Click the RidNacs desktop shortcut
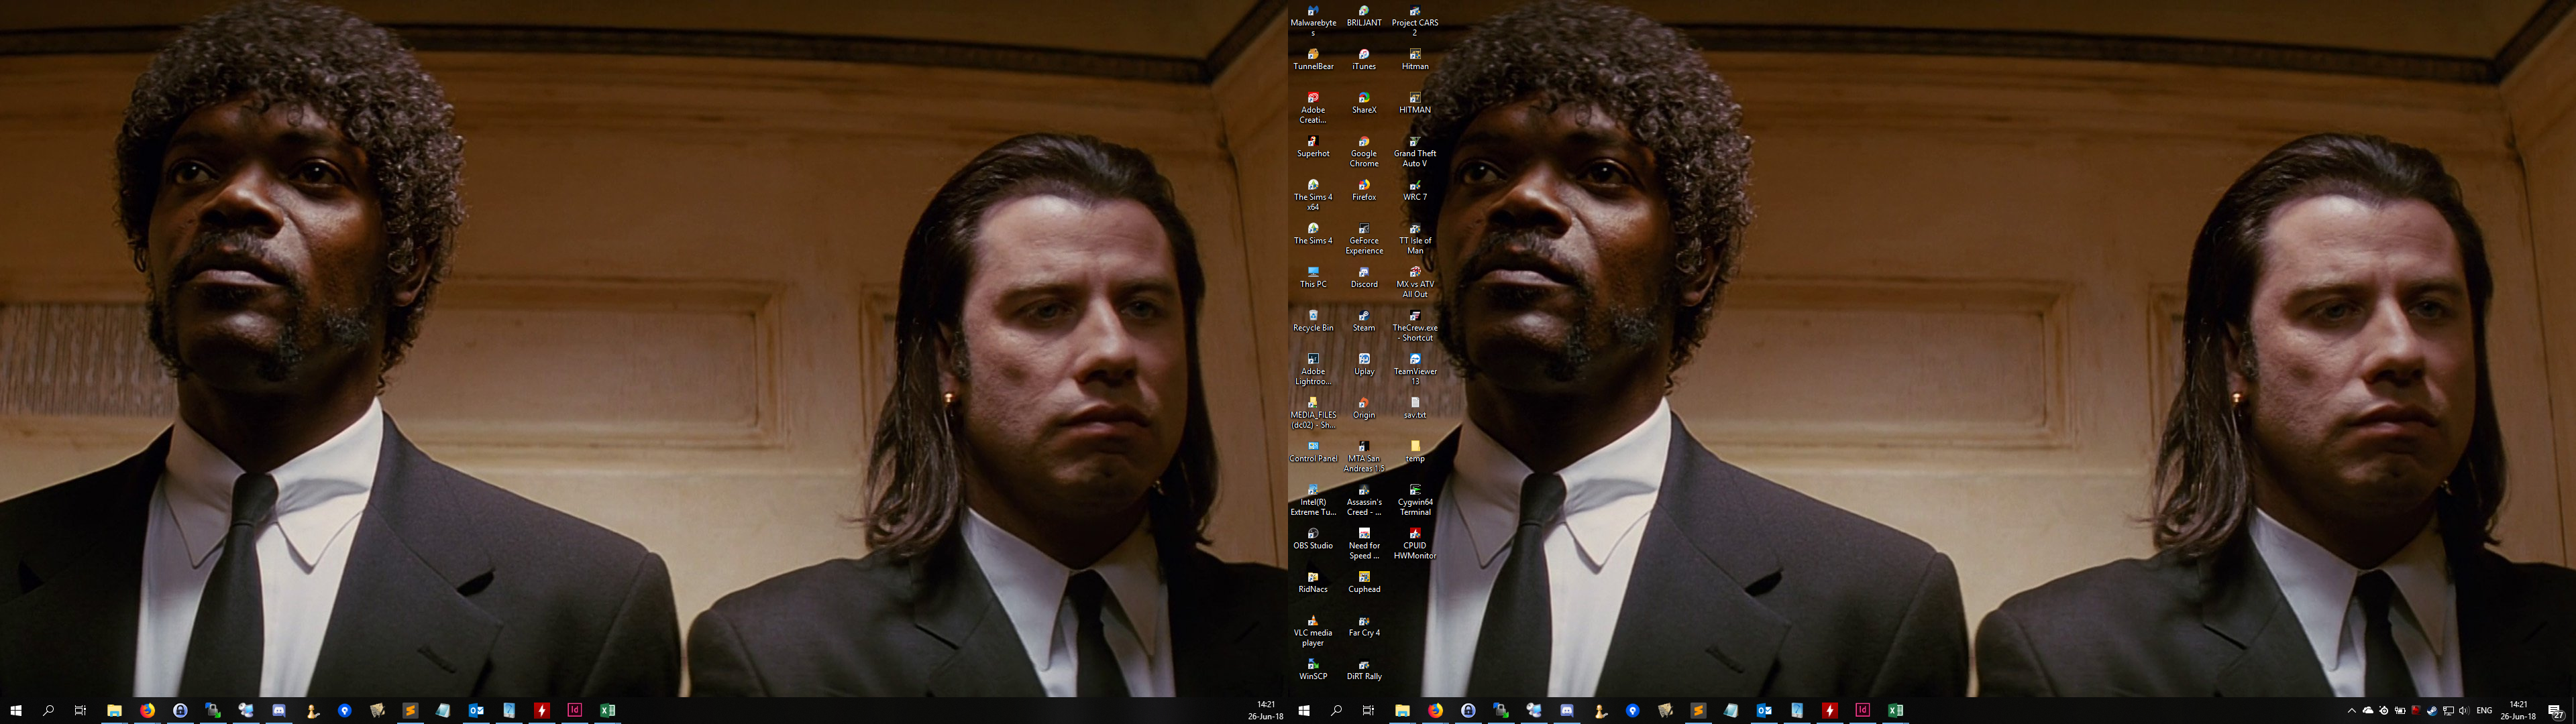2576x724 pixels. tap(1313, 582)
